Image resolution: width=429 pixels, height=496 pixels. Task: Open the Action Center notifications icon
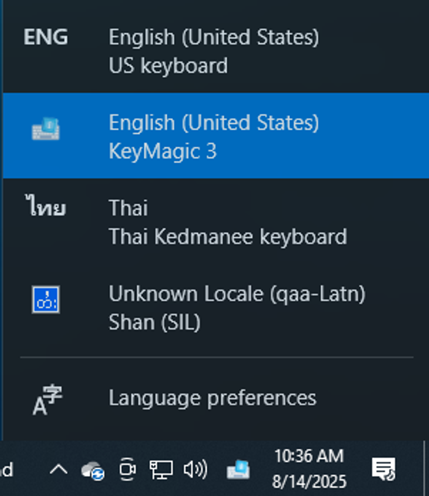(x=384, y=469)
